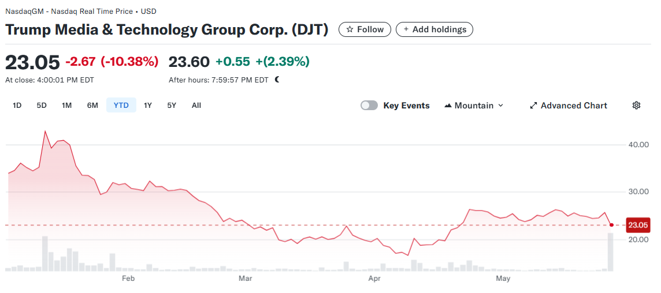661x293 pixels.
Task: Click the star icon in Follow button
Action: (x=350, y=29)
